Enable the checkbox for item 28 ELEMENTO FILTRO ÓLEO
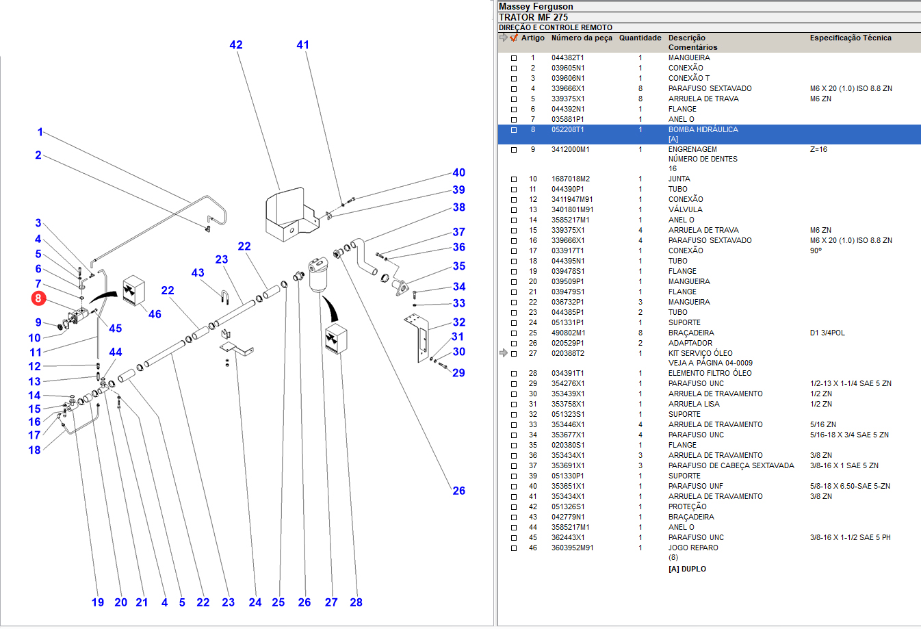Image resolution: width=921 pixels, height=629 pixels. pyautogui.click(x=514, y=374)
